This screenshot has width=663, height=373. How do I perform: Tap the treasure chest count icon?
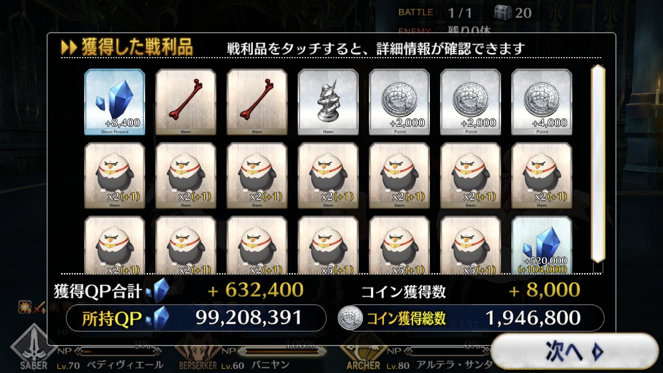(503, 12)
